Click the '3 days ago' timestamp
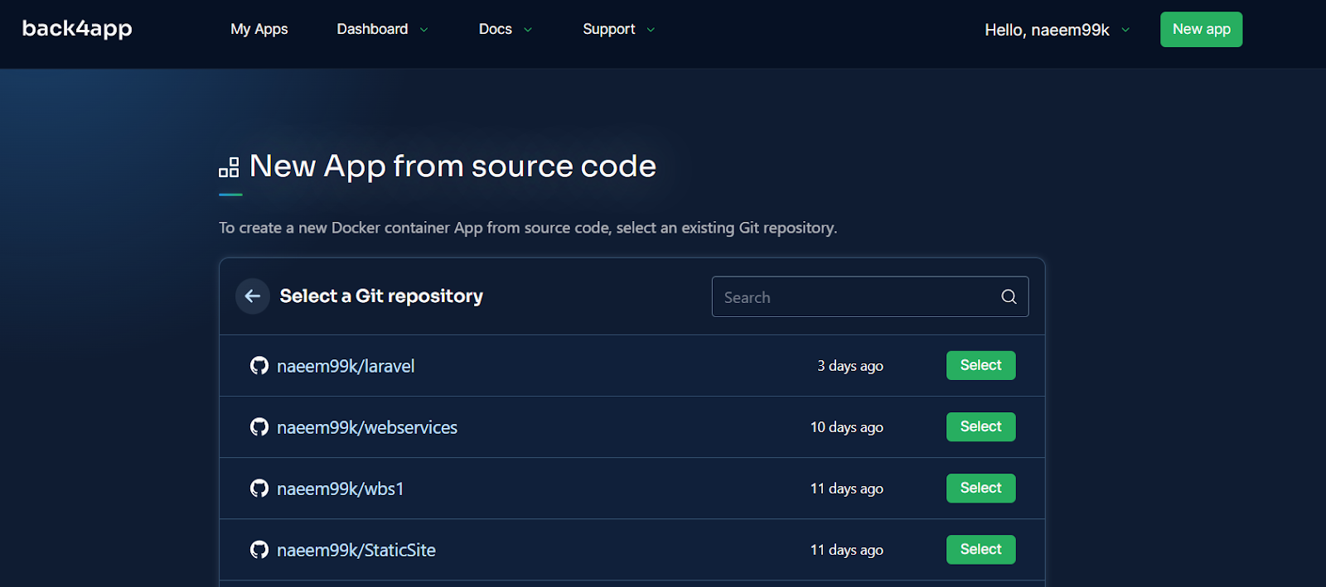Screen dimensions: 1326x587 [850, 366]
